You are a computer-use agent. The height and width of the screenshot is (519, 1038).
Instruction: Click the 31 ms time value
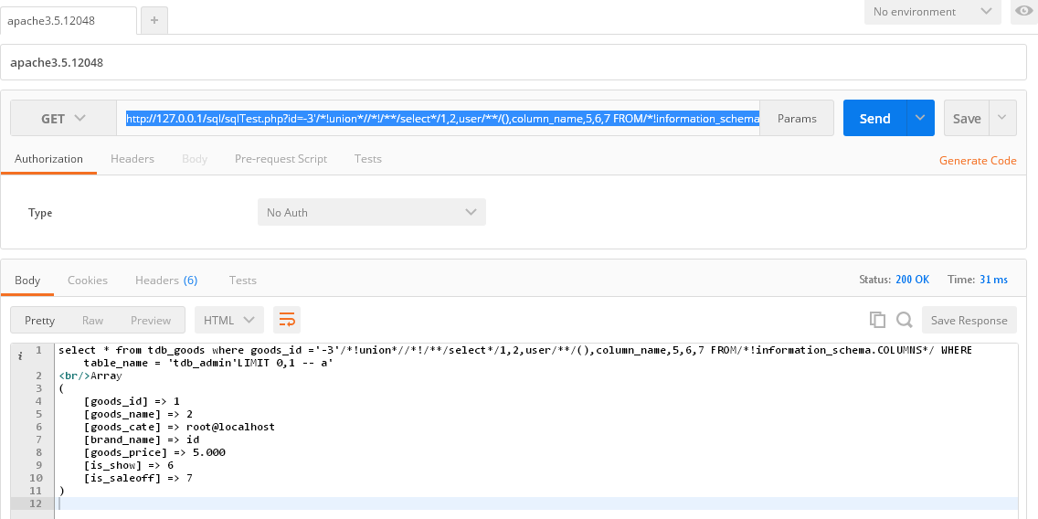point(993,280)
